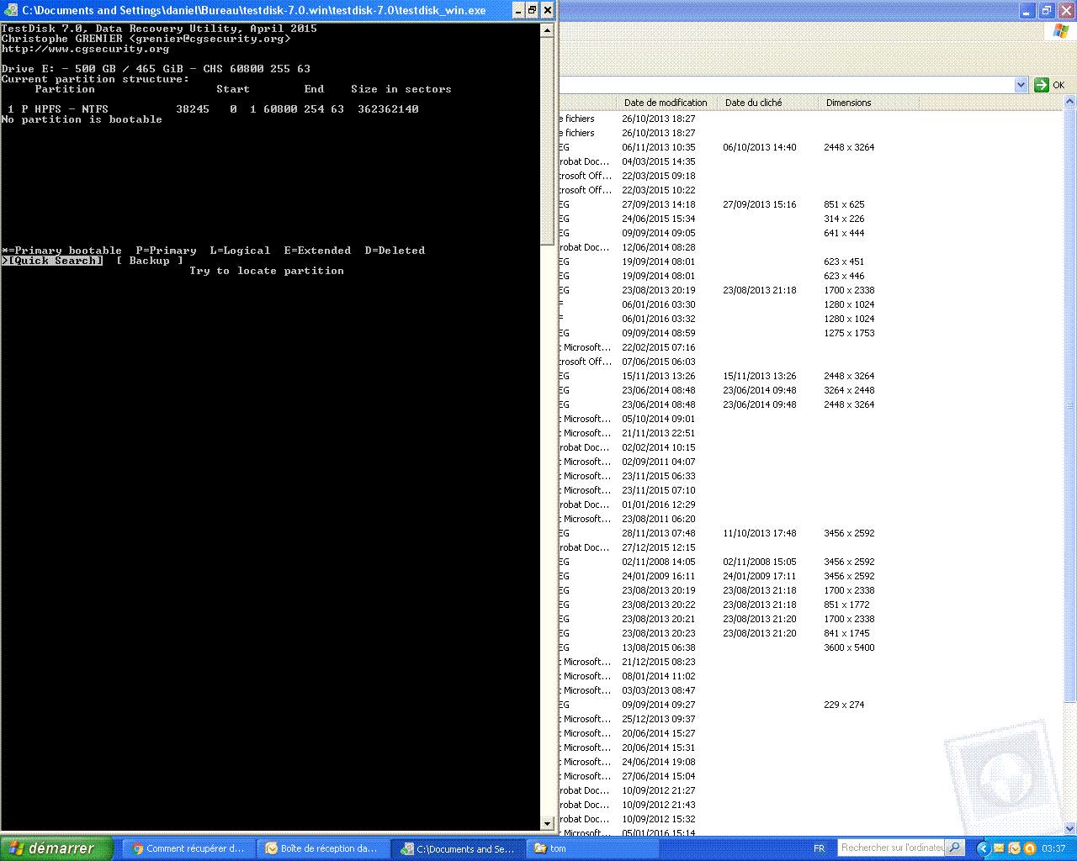Select file row dated 27/09/2013 14:18
Image resolution: width=1077 pixels, height=861 pixels.
[x=811, y=204]
